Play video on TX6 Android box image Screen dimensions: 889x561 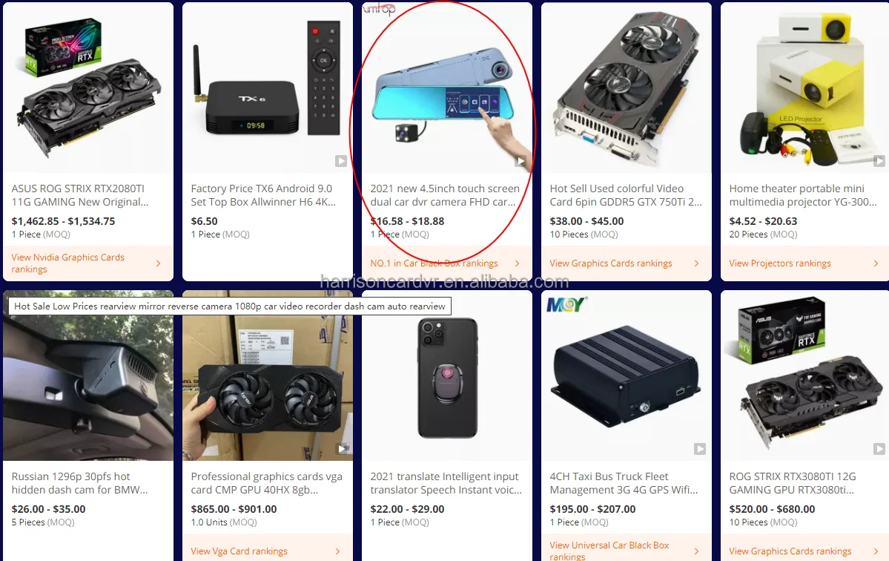tap(341, 161)
